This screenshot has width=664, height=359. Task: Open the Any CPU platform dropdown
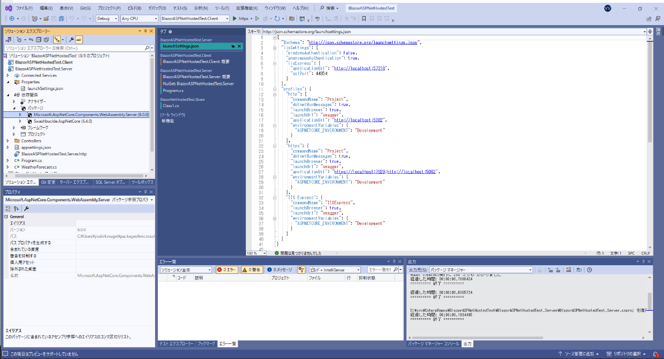(x=139, y=18)
